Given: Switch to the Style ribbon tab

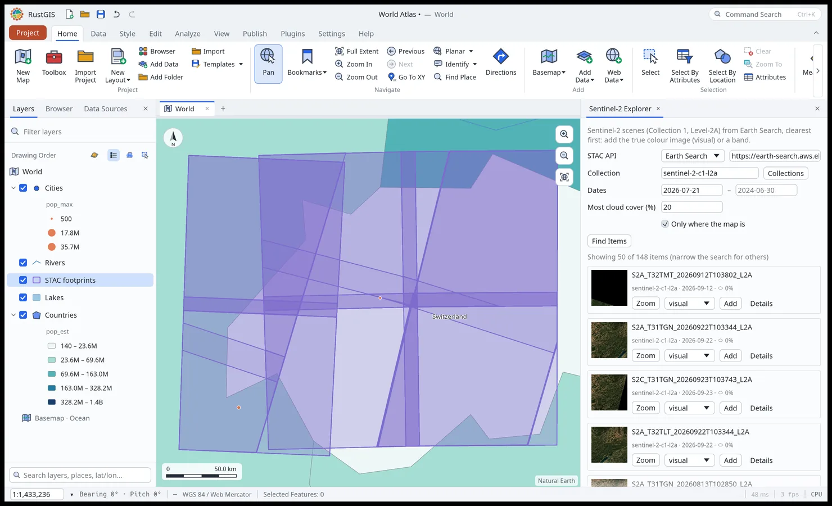Looking at the screenshot, I should coord(128,34).
